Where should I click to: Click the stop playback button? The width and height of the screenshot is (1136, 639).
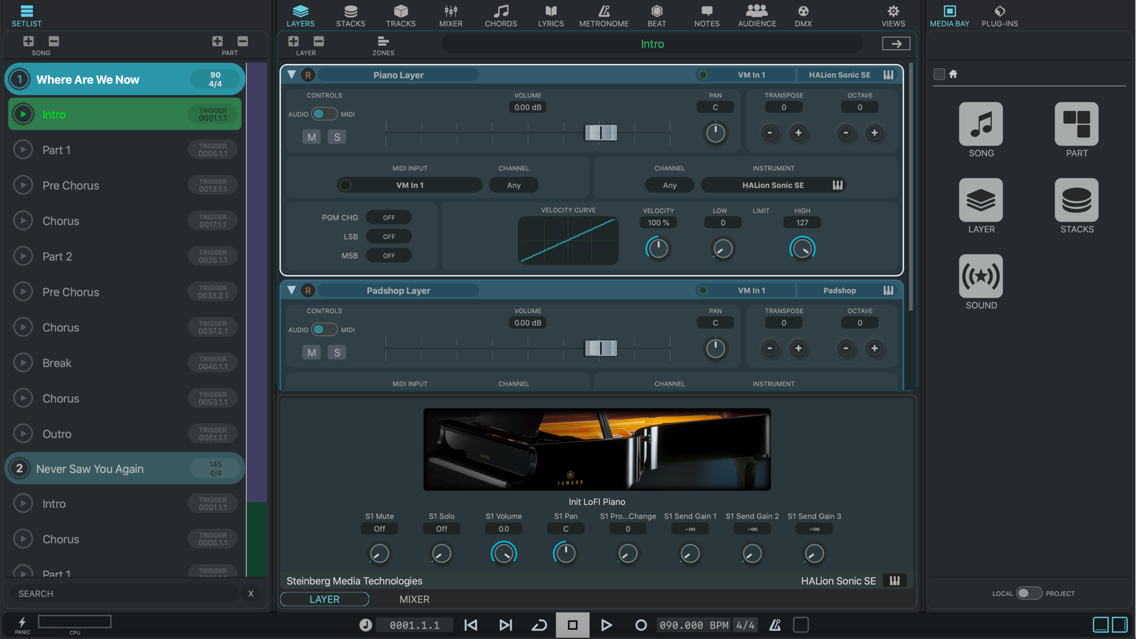pos(574,624)
